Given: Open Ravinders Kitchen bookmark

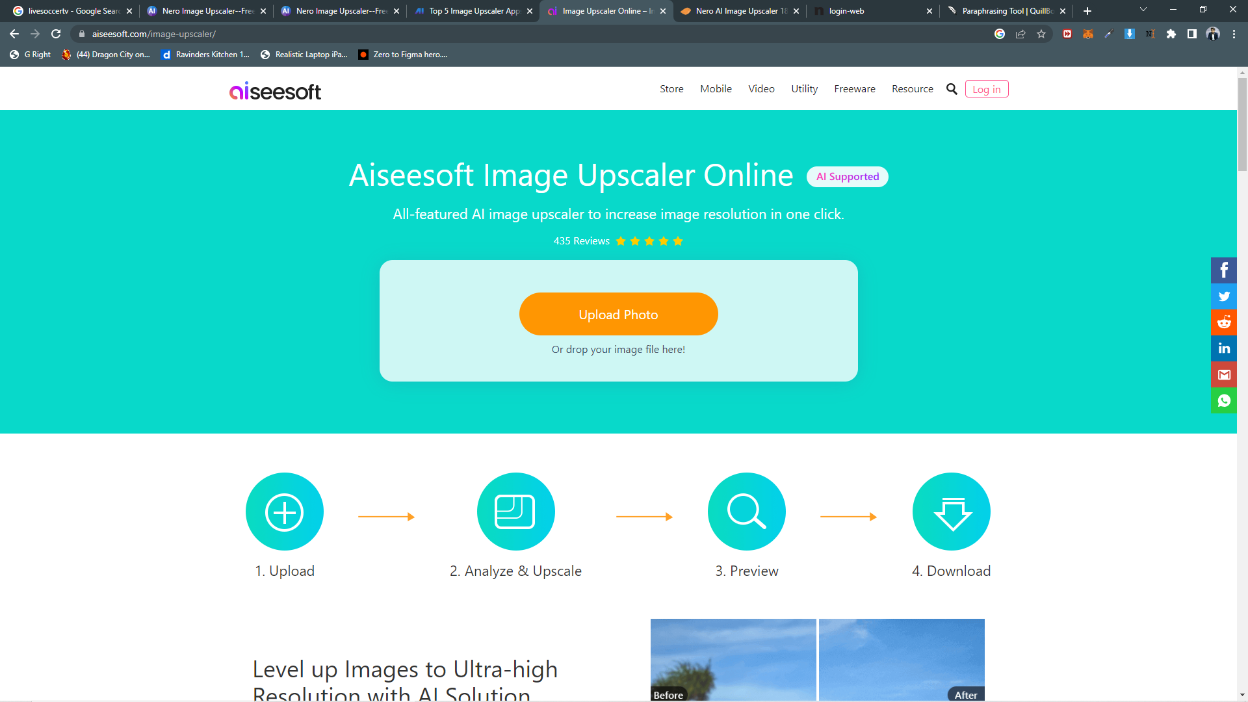Looking at the screenshot, I should 206,55.
